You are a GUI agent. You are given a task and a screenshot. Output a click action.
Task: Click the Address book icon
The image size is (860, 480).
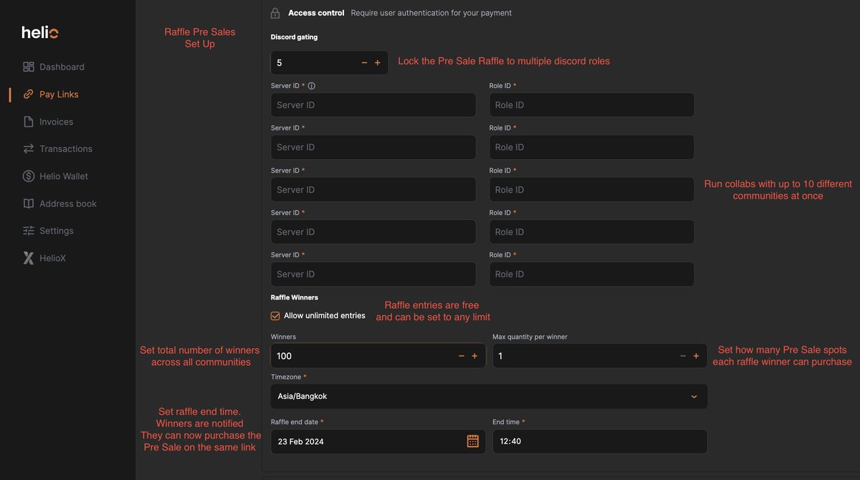click(29, 203)
